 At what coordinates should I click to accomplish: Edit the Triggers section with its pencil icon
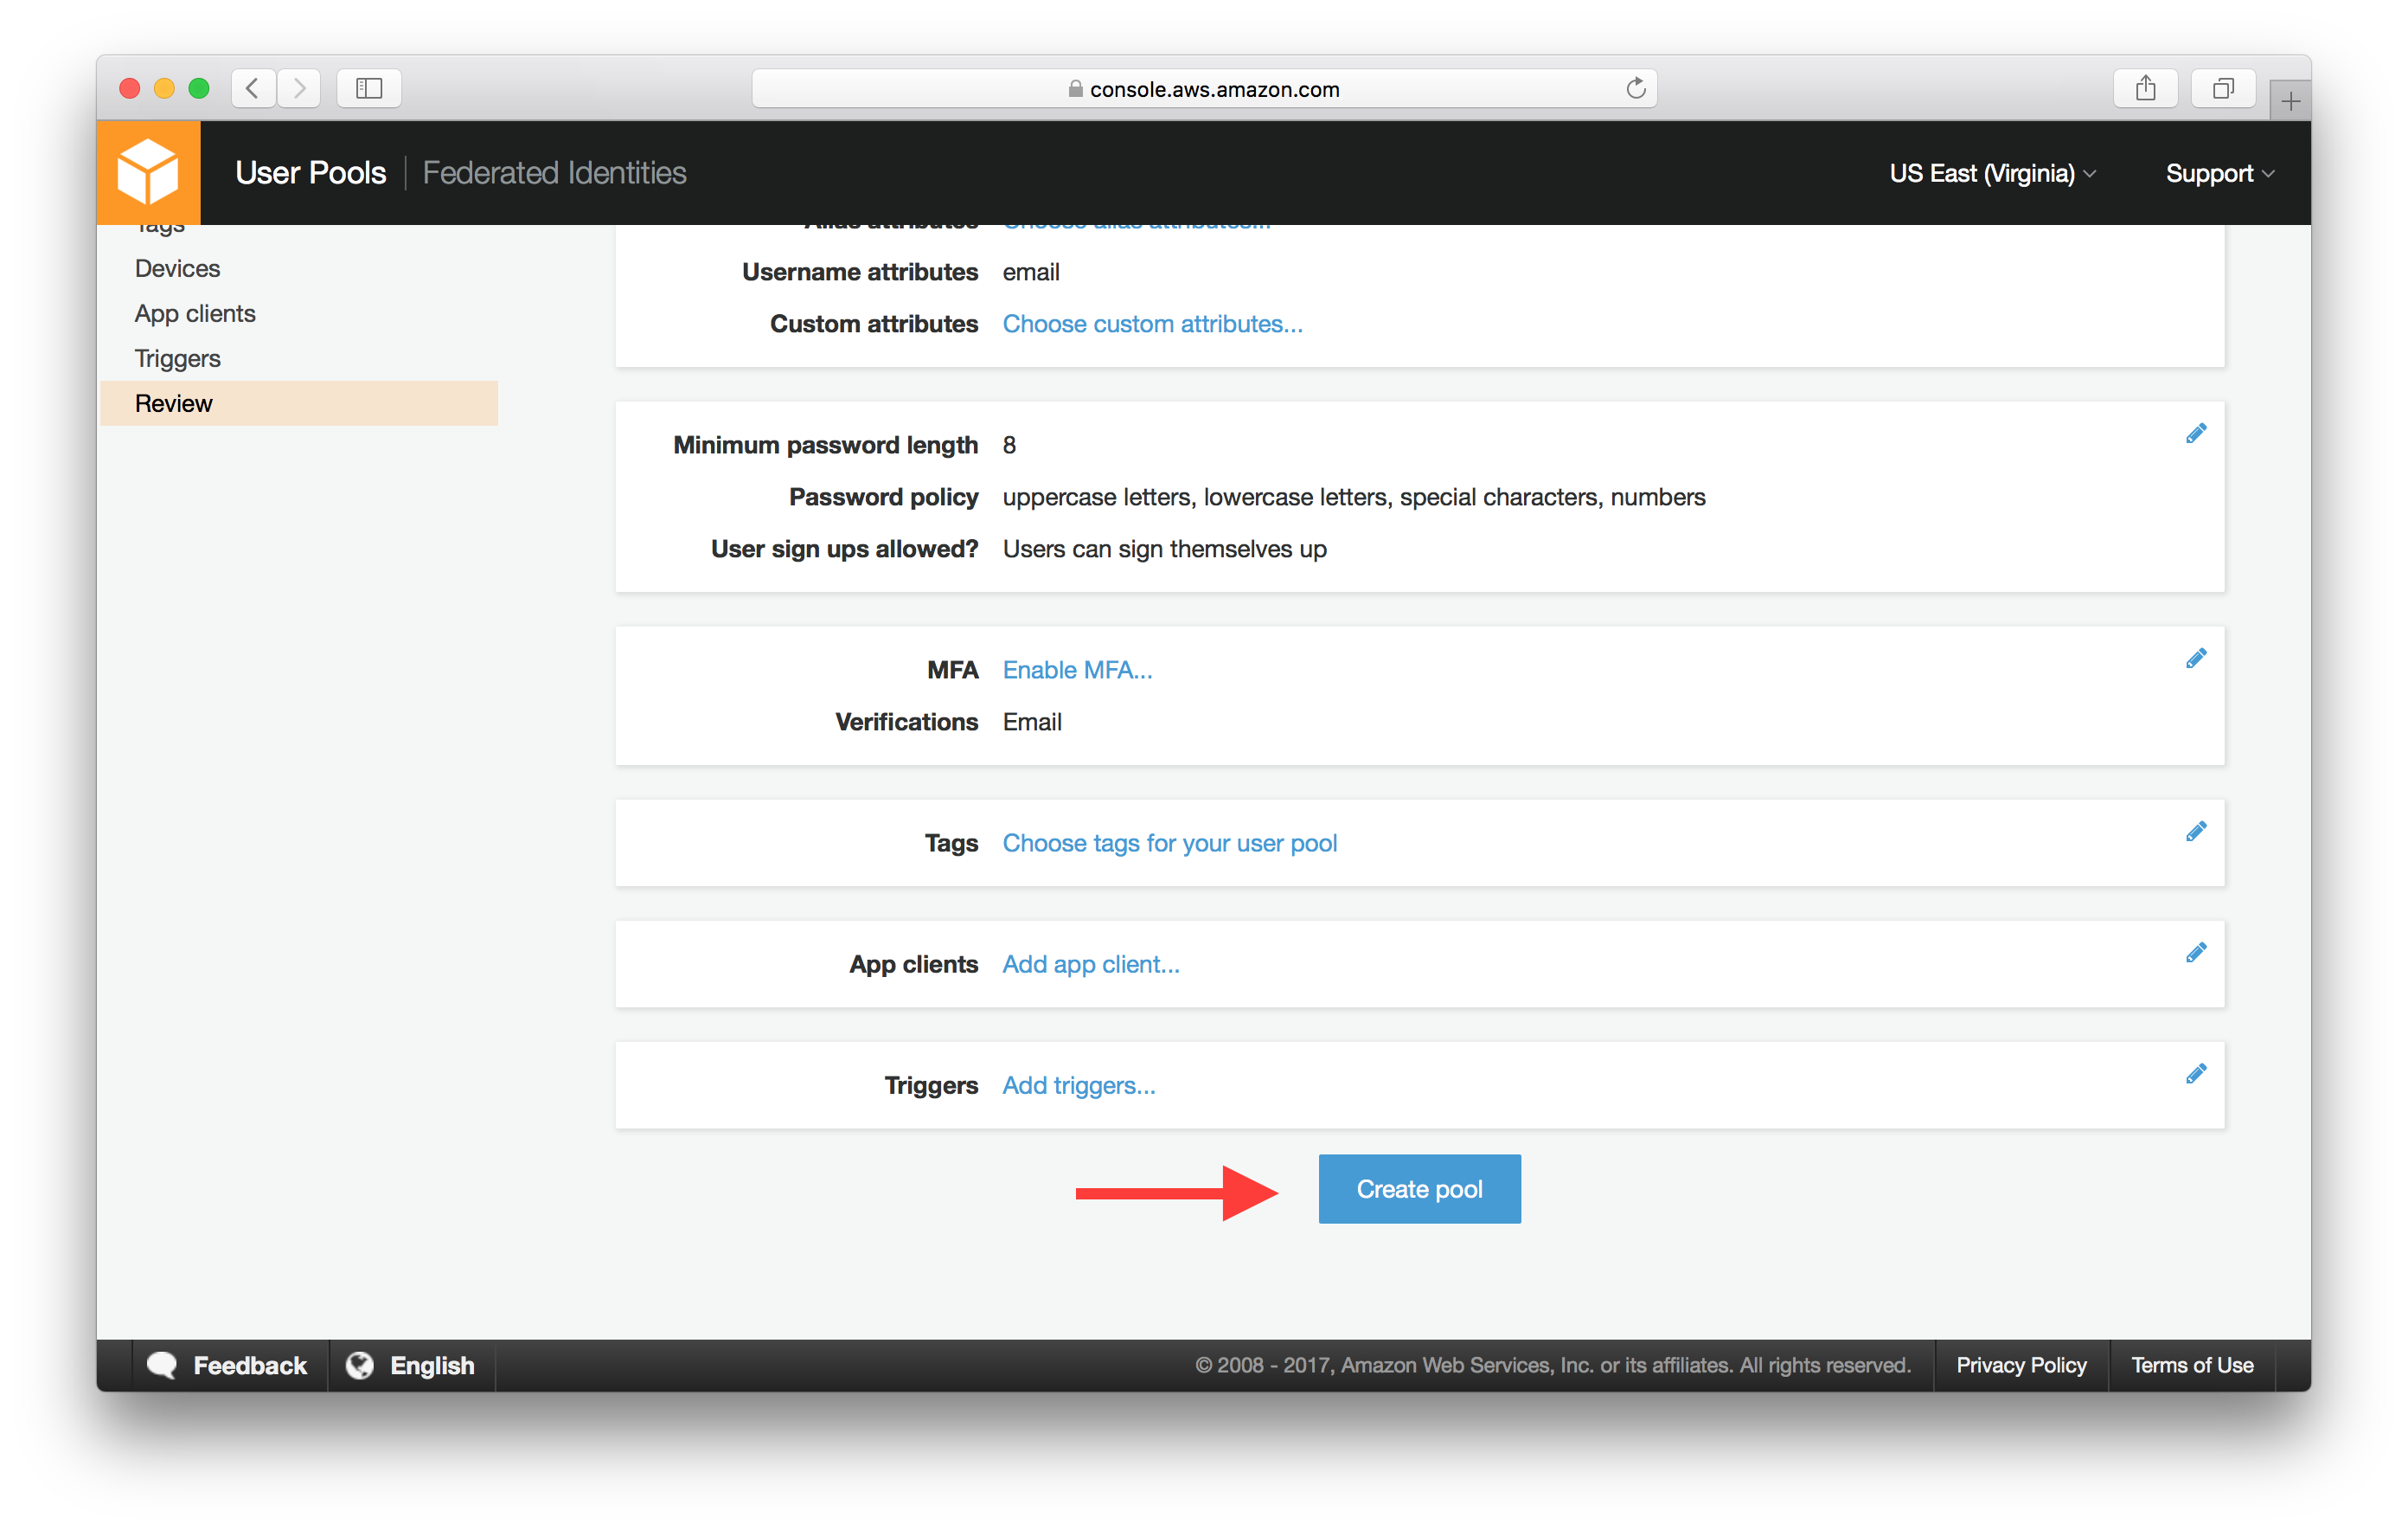pyautogui.click(x=2195, y=1074)
